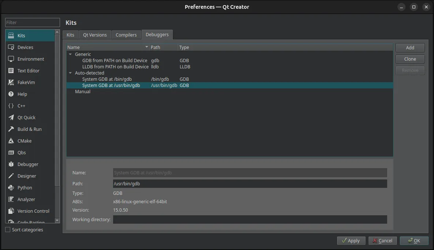Click the Name column sort arrow

(146, 47)
